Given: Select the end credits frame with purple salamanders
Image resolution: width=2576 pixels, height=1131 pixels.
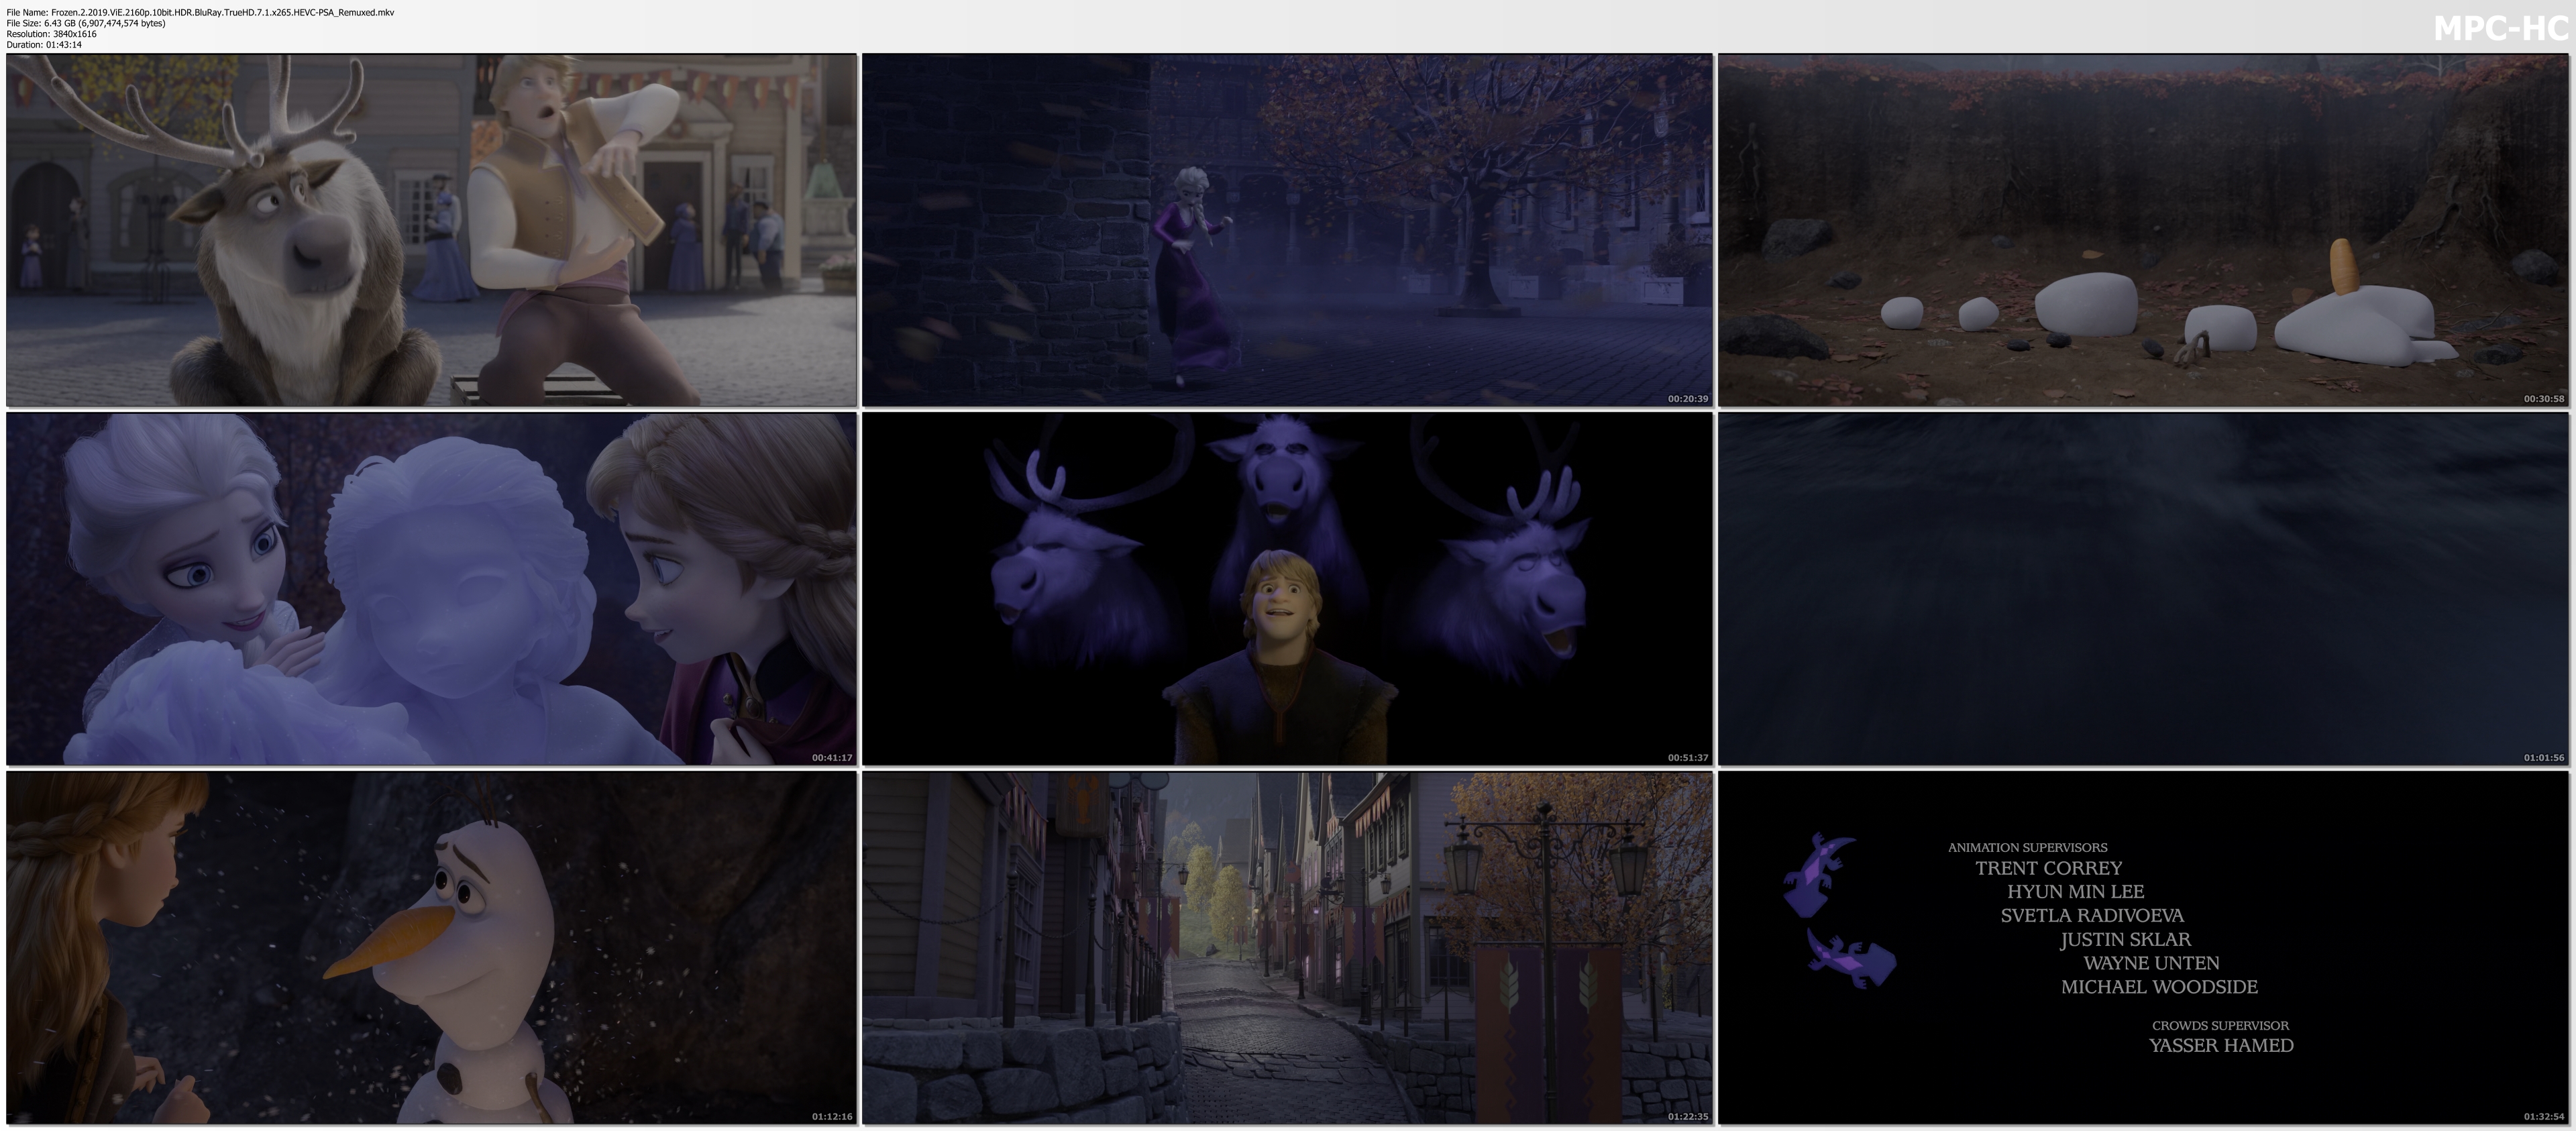Looking at the screenshot, I should click(2143, 947).
